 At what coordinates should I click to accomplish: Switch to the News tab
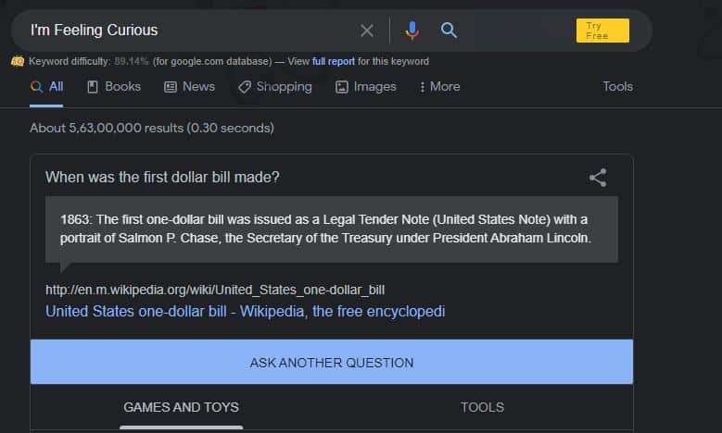coord(189,86)
